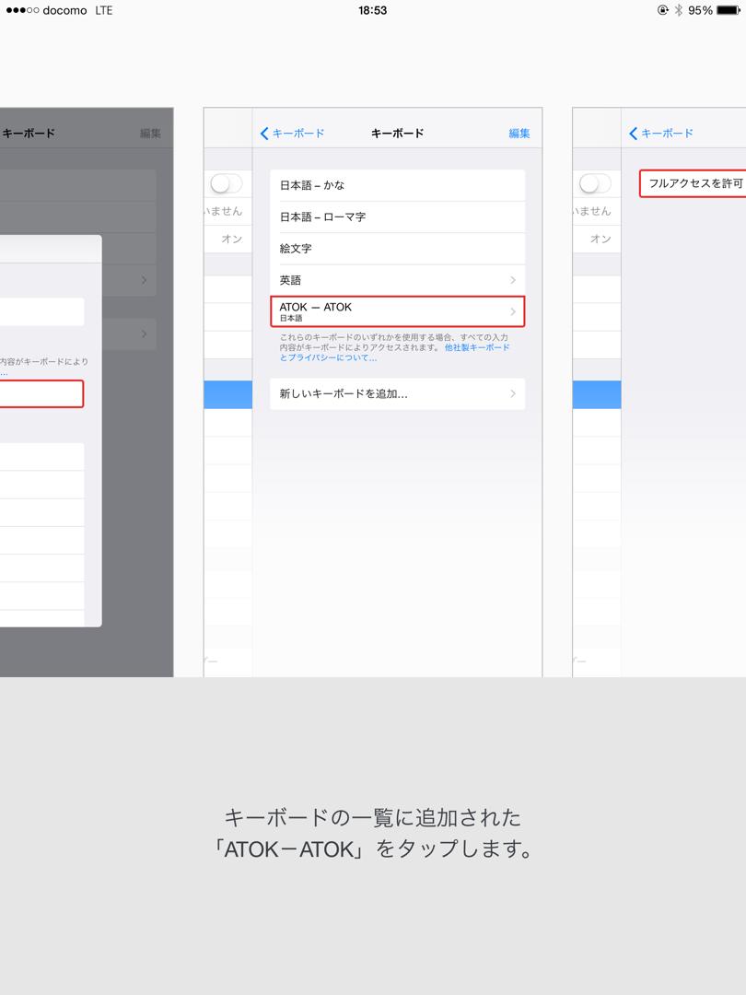Tap the ATOK – ATOK keyboard row
The image size is (746, 995).
(x=397, y=311)
